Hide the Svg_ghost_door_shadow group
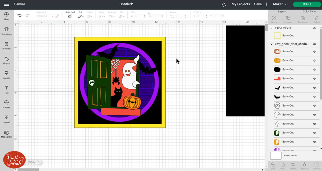The image size is (322, 171). pos(314,44)
